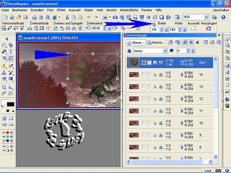Click the rotate clockwise icon after angle field
231x173 pixels.
tap(115, 28)
